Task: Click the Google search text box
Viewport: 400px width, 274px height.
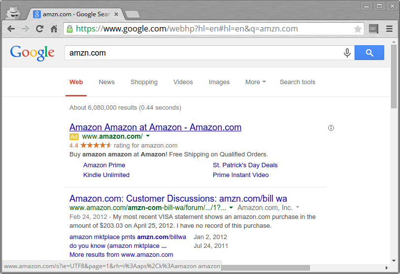Action: click(x=202, y=53)
